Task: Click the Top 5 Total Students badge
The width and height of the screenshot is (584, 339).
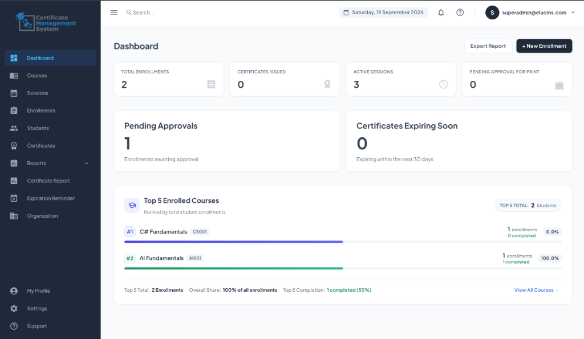Action: tap(528, 206)
